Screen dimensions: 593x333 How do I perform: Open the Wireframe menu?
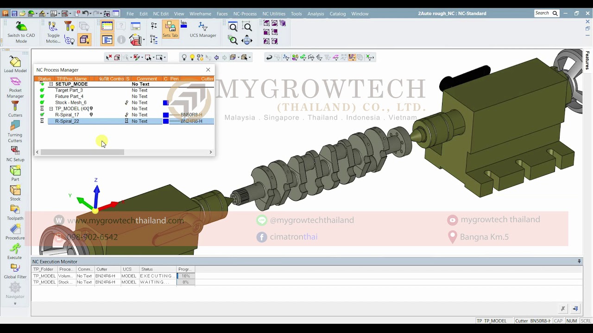coord(200,14)
